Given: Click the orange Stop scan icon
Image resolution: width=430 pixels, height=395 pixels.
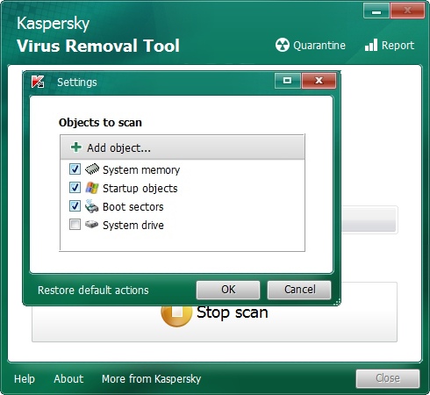Looking at the screenshot, I should [176, 315].
